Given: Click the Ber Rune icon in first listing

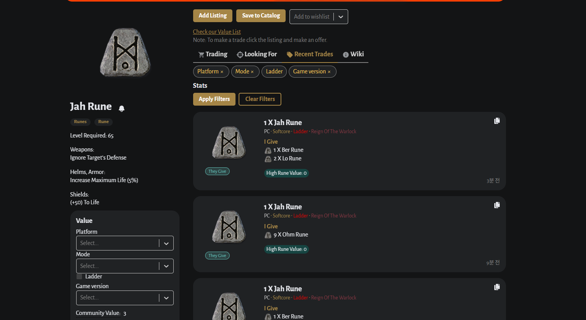Looking at the screenshot, I should coord(268,150).
